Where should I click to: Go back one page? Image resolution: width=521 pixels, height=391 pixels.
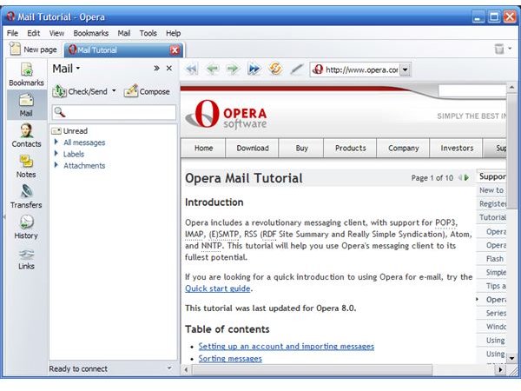click(213, 70)
